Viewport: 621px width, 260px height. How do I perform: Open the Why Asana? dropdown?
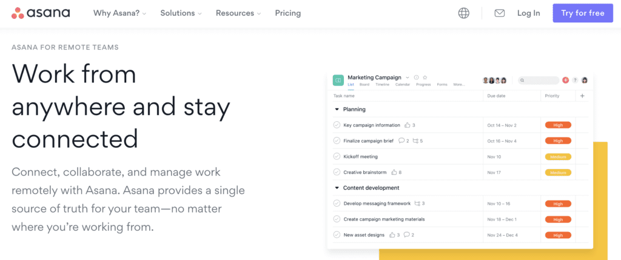pos(119,13)
